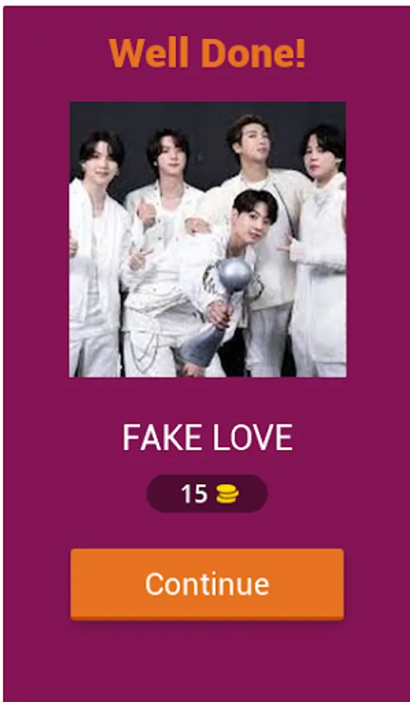Tap the FAKE LOVE answer text
Viewport: 410px width, 702px height.
pyautogui.click(x=207, y=438)
